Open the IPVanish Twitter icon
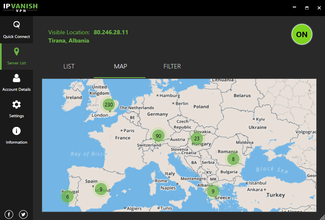The height and width of the screenshot is (220, 325). coord(23,214)
